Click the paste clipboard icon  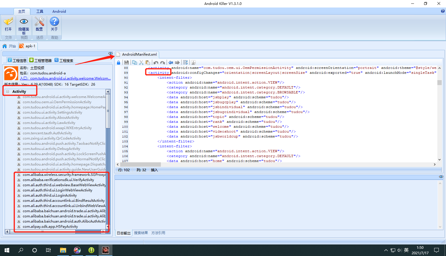(x=148, y=63)
